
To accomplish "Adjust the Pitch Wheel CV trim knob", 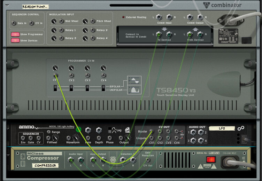I will (85, 21).
